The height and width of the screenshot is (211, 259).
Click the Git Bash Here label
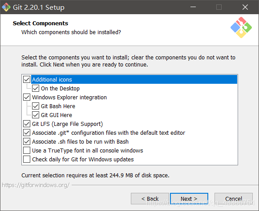58,106
